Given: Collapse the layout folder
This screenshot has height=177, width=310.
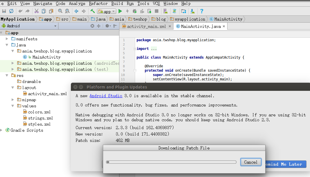Looking at the screenshot, I should tap(13, 88).
